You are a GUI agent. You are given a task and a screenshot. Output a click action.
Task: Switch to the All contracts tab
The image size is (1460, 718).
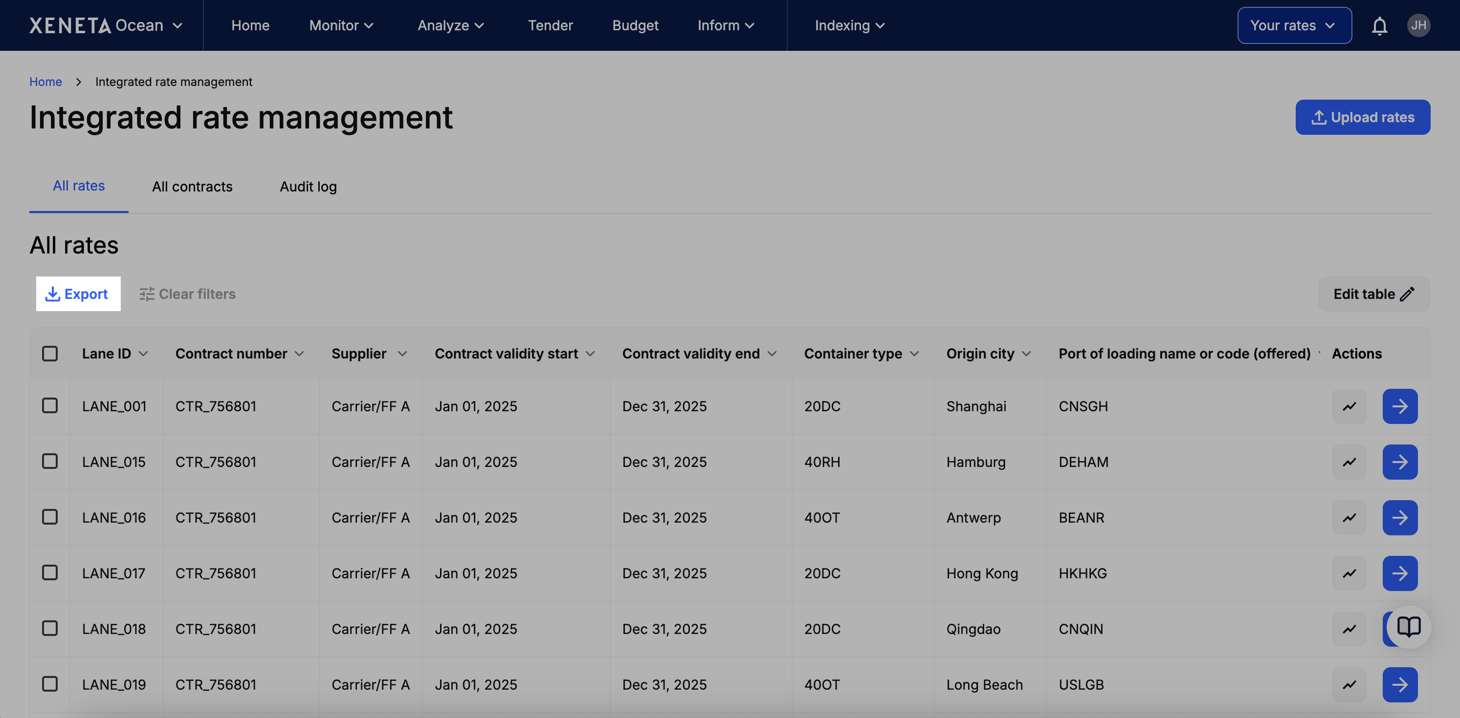point(192,186)
